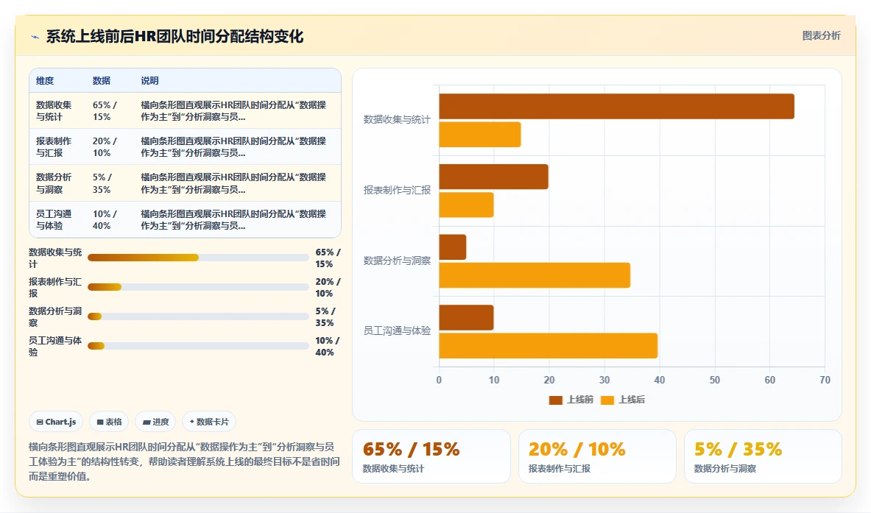The width and height of the screenshot is (871, 513).
Task: Click the Chart.js tag chip
Action: [x=56, y=422]
